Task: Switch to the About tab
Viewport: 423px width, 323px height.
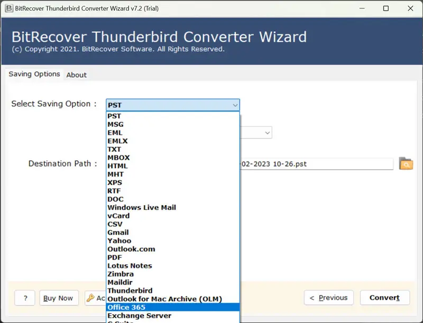Action: 76,75
